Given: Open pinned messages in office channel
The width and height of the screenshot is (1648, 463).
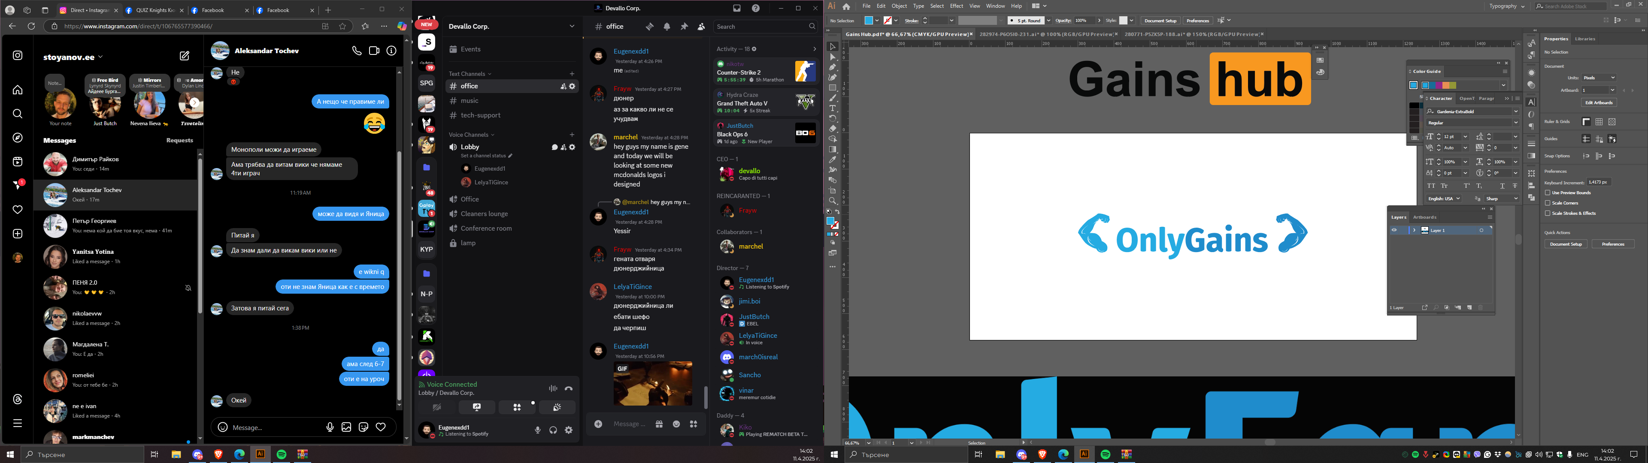Looking at the screenshot, I should point(684,26).
